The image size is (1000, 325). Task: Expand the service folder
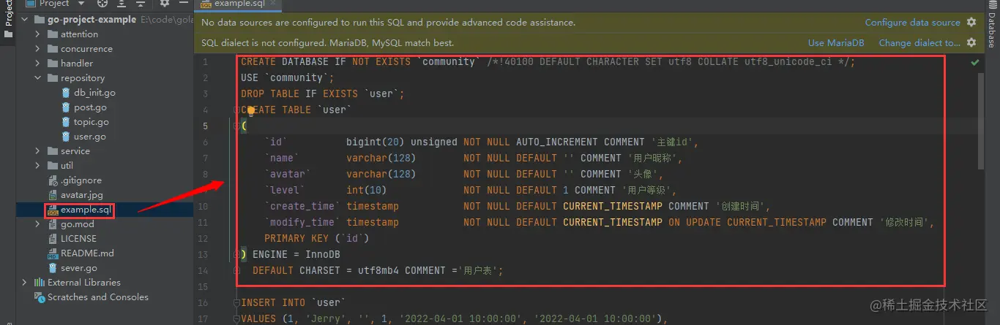[x=38, y=151]
